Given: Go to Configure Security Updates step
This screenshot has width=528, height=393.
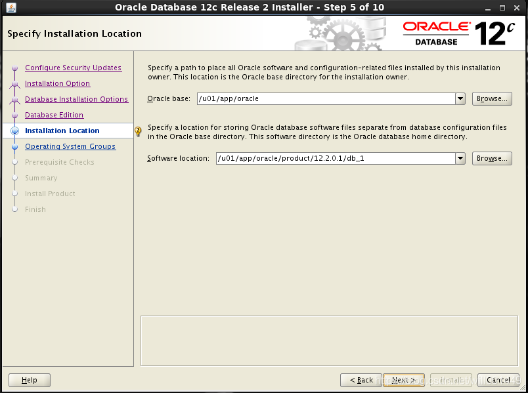Looking at the screenshot, I should 73,68.
